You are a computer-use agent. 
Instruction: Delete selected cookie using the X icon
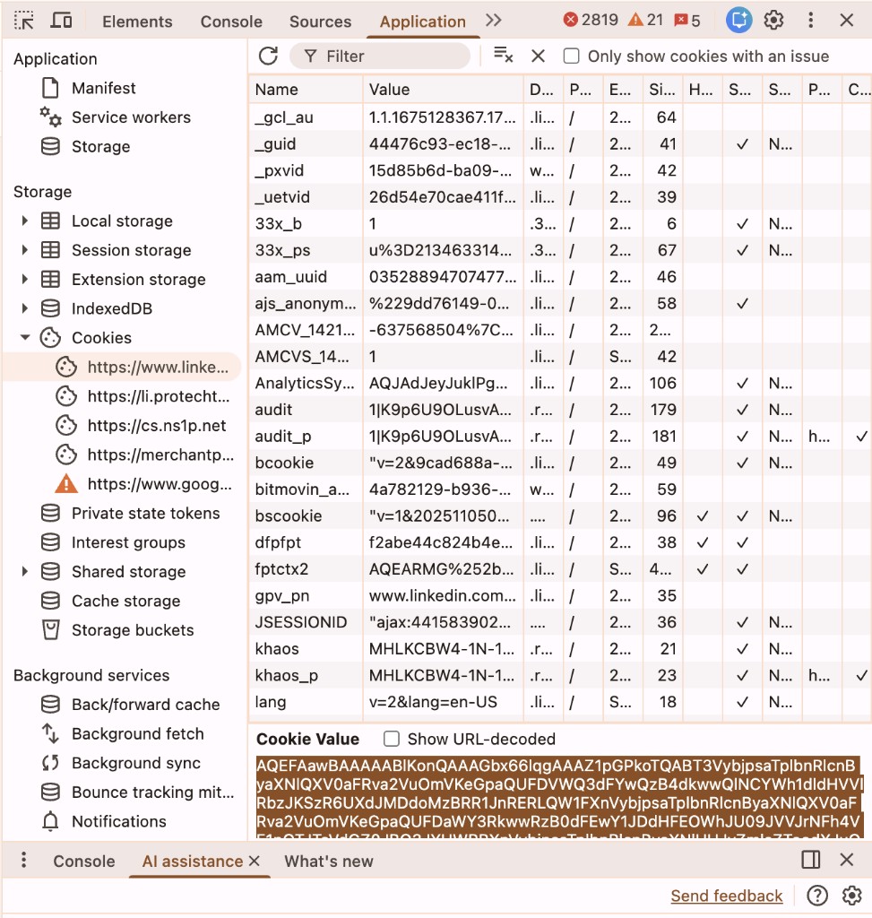pyautogui.click(x=537, y=56)
